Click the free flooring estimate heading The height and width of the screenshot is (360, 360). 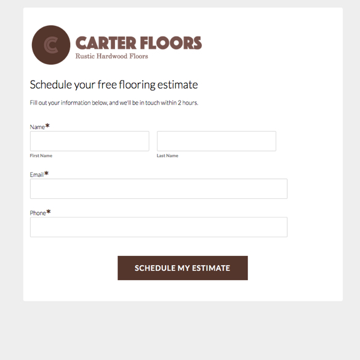[x=114, y=85]
